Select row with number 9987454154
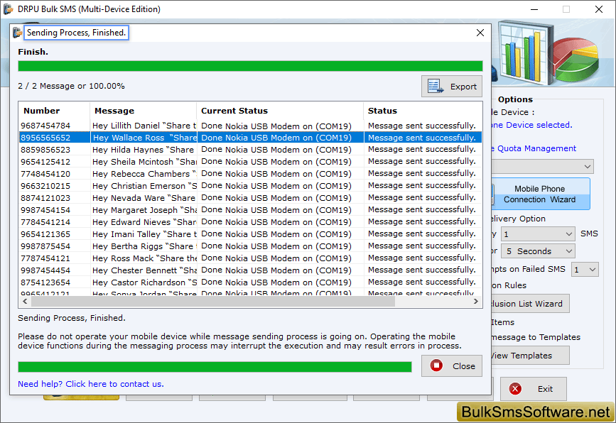 (x=250, y=210)
